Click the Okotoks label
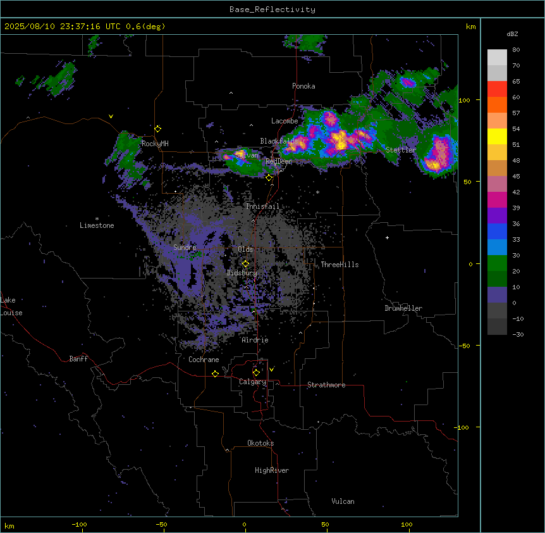Viewport: 545px width, 533px height. pos(260,443)
